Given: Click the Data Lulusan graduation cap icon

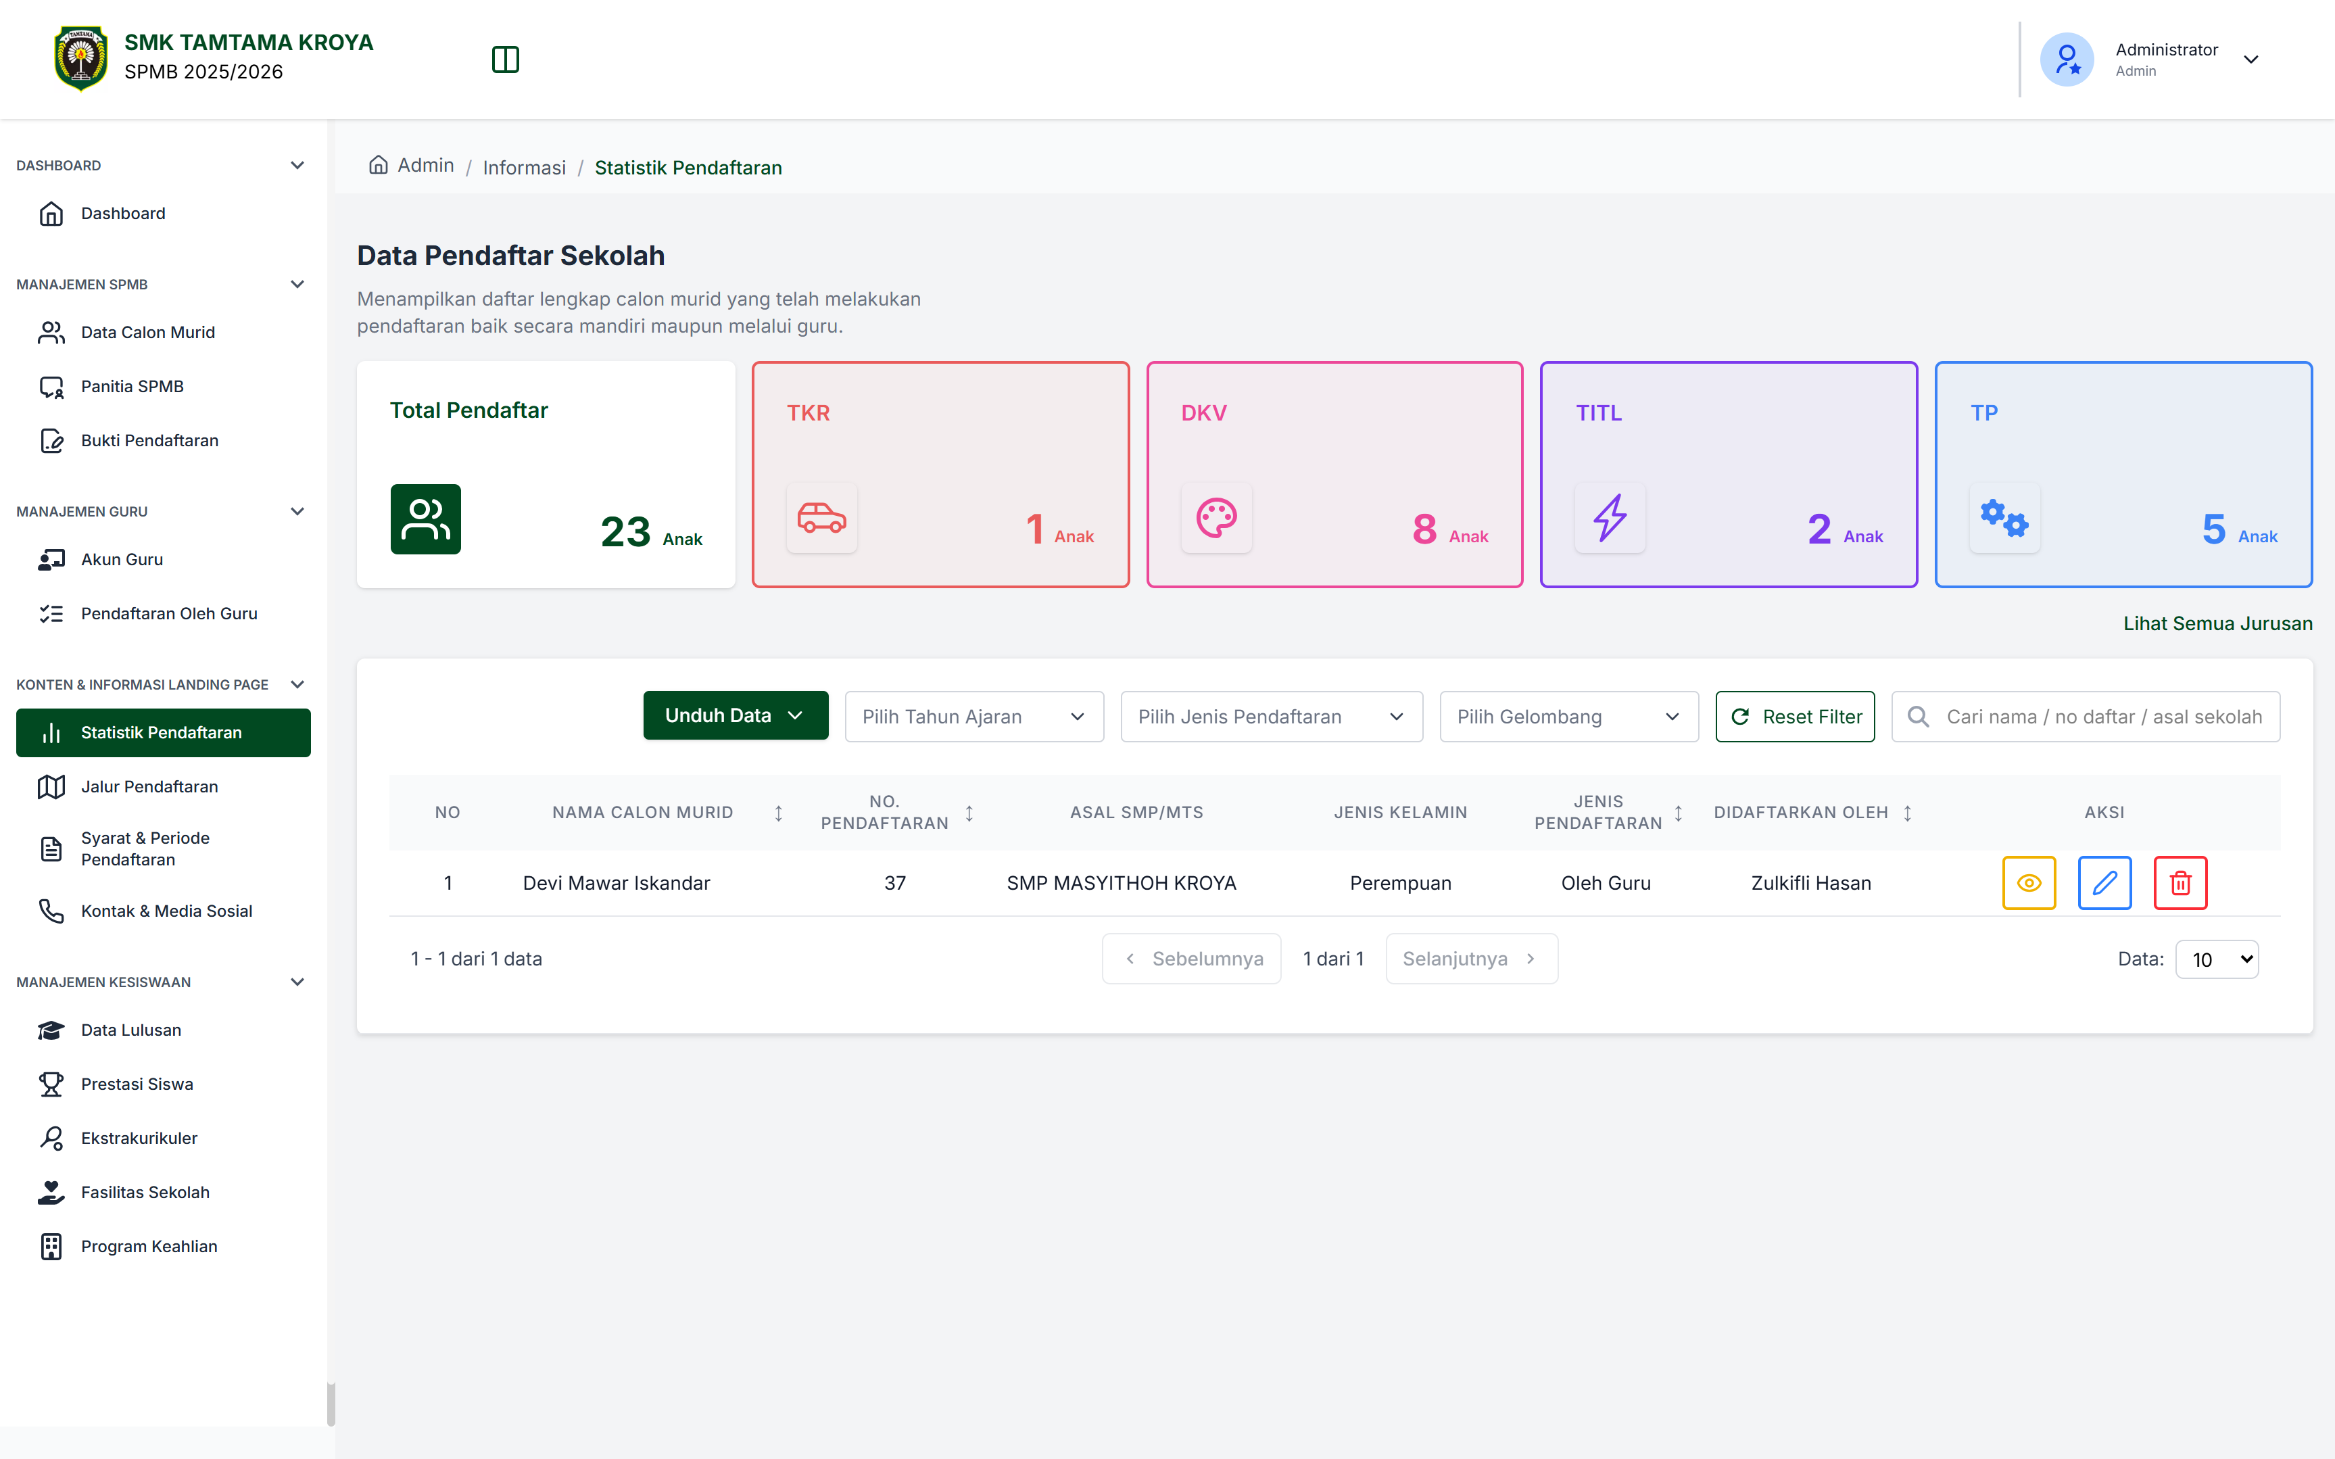Looking at the screenshot, I should (51, 1030).
